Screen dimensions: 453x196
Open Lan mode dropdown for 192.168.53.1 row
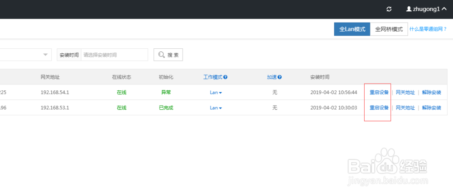point(216,108)
